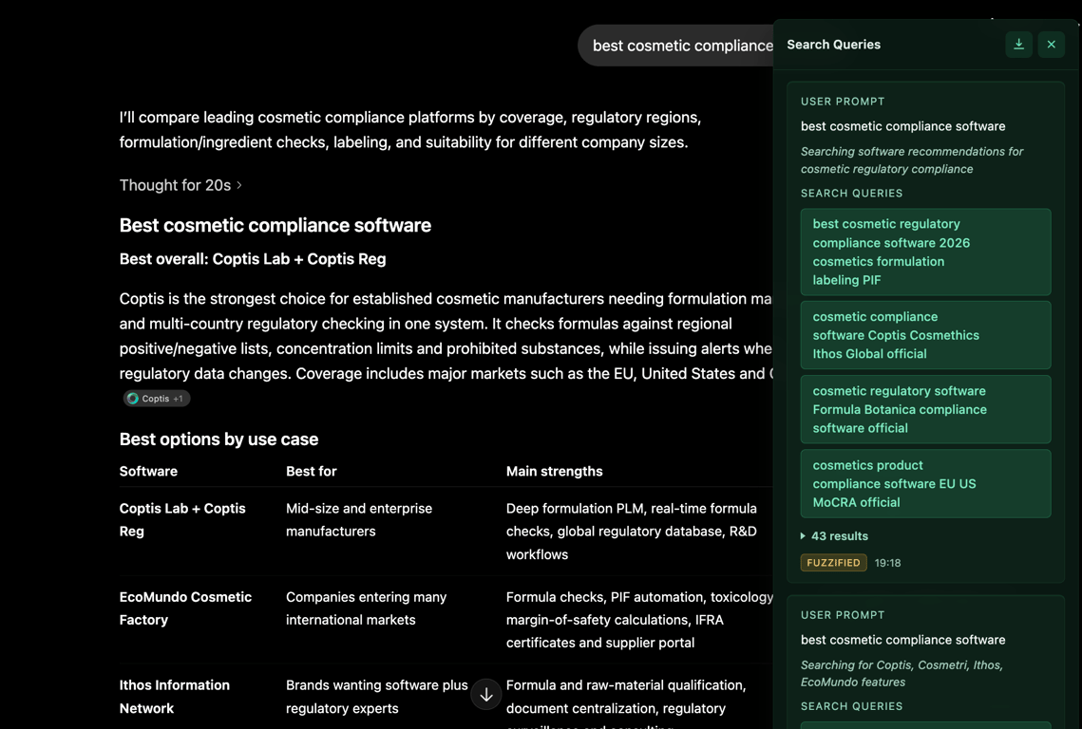Click the 'Ithos Information Network' table cell
1082x729 pixels.
pos(175,697)
